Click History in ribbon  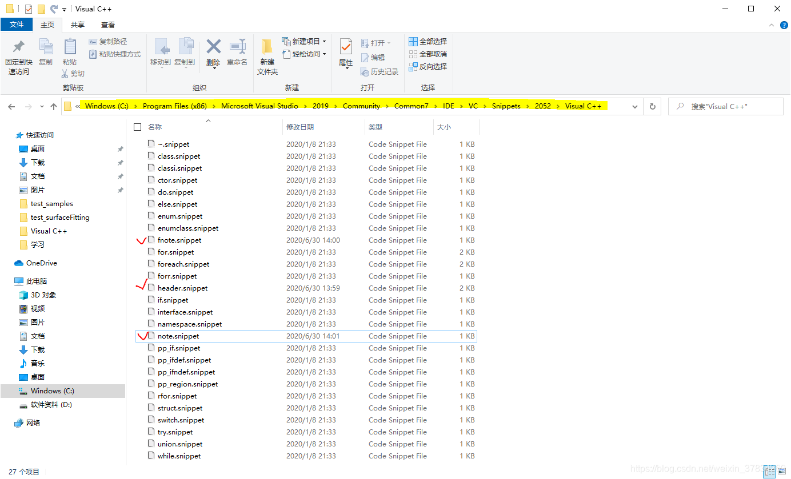click(x=379, y=72)
